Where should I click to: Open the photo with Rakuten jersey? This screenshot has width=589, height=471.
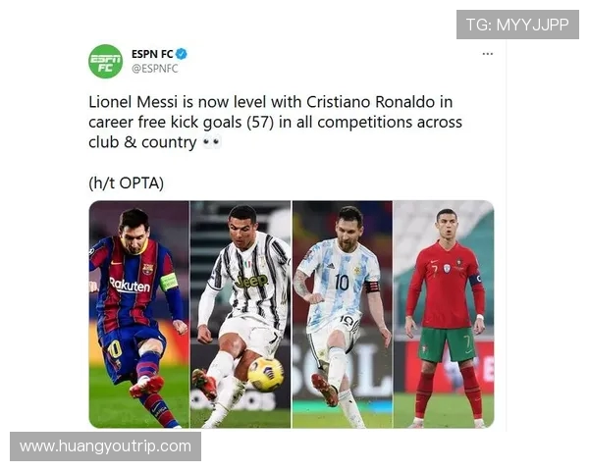(139, 314)
